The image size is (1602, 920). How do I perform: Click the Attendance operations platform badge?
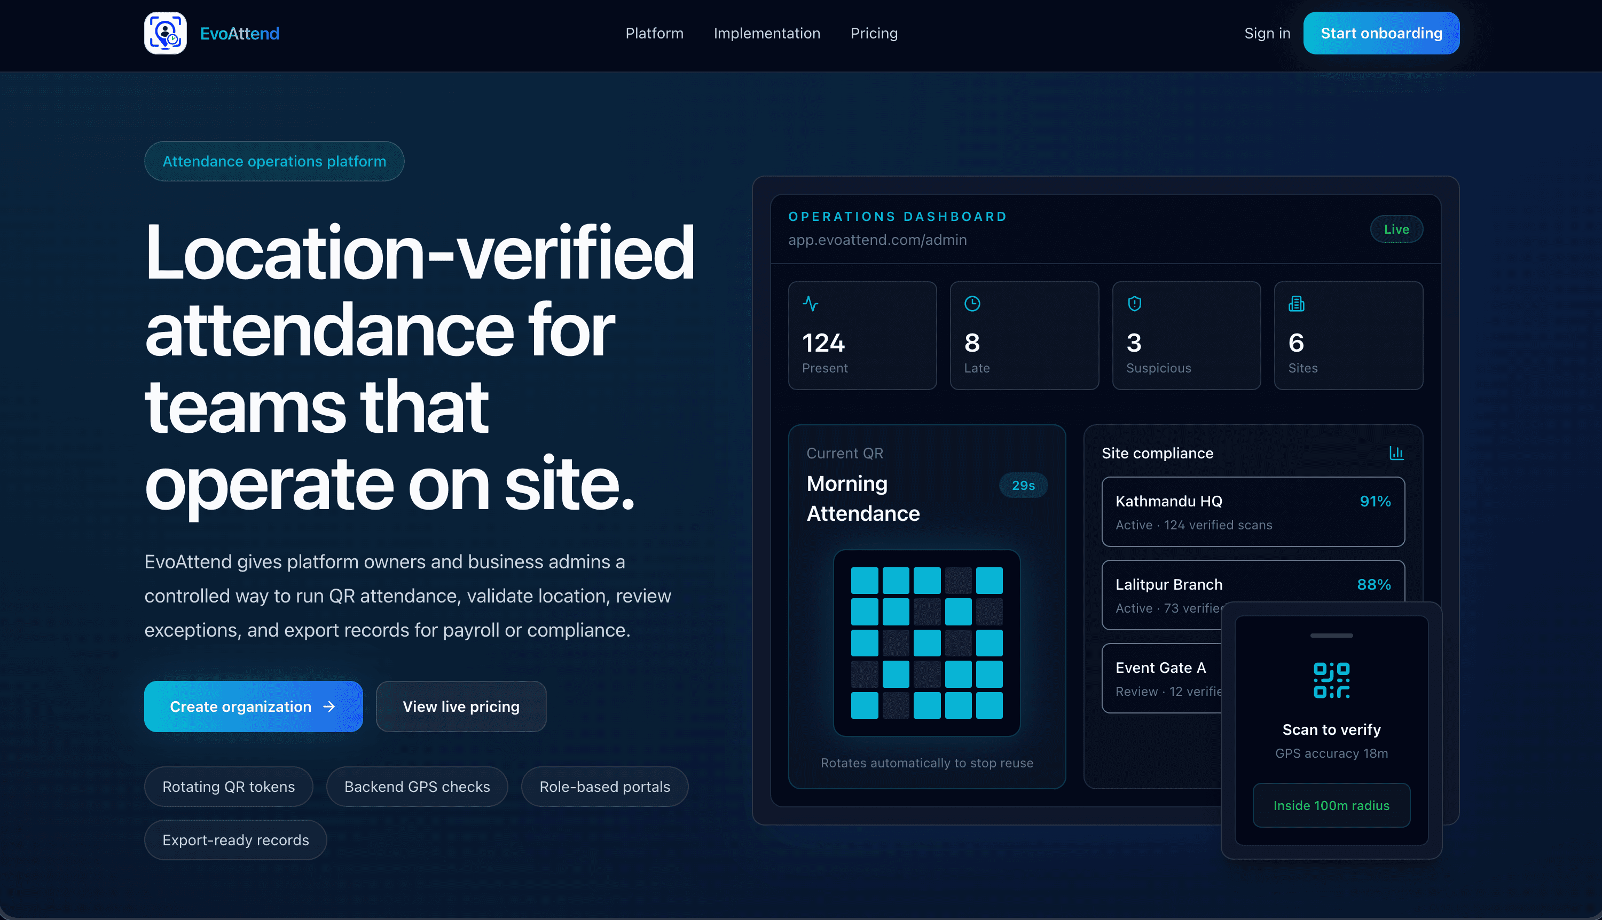click(274, 161)
